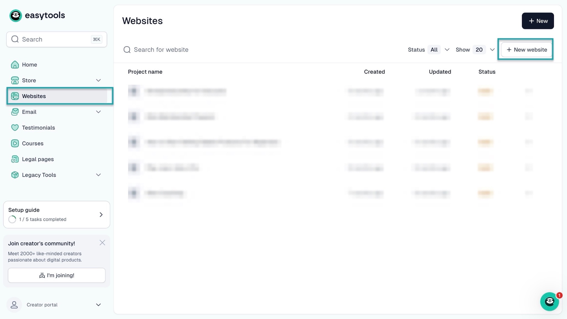Viewport: 567px width, 319px height.
Task: Open the chat support bubble icon
Action: coord(549,302)
